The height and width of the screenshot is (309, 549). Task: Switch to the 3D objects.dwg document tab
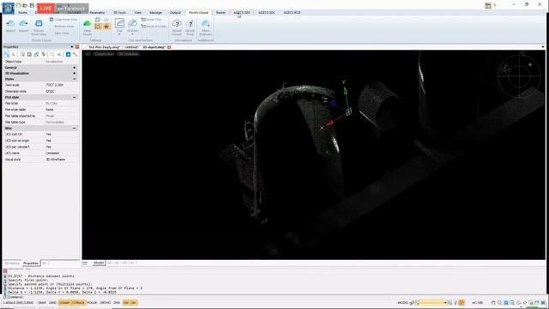[x=154, y=47]
